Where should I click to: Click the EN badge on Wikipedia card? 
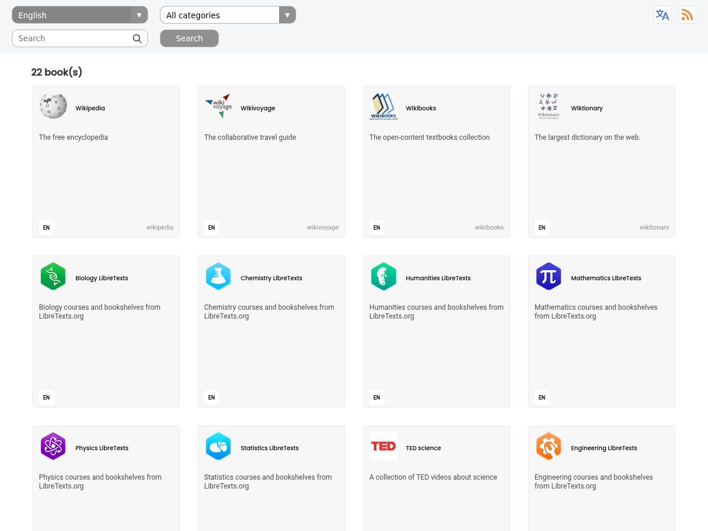pyautogui.click(x=46, y=227)
